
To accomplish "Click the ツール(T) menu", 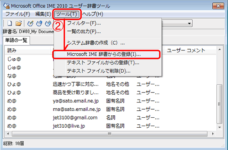I will coord(67,14).
